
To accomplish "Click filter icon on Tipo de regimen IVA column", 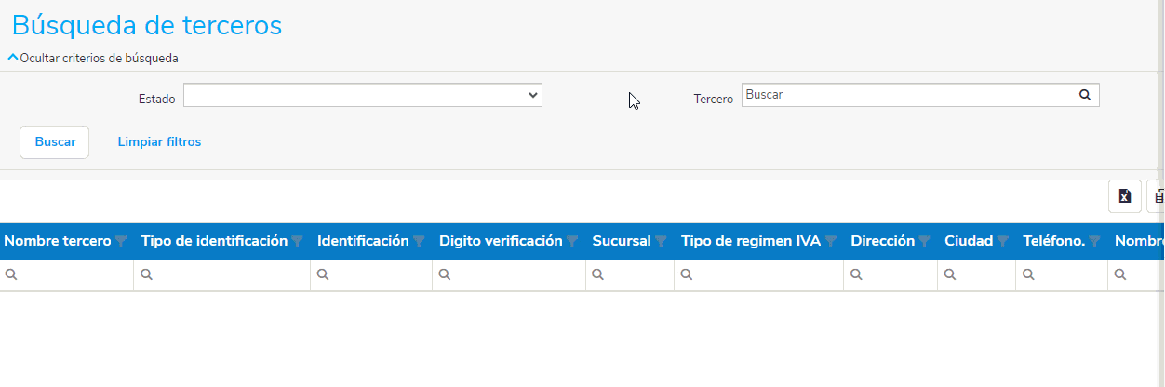I will [x=830, y=241].
